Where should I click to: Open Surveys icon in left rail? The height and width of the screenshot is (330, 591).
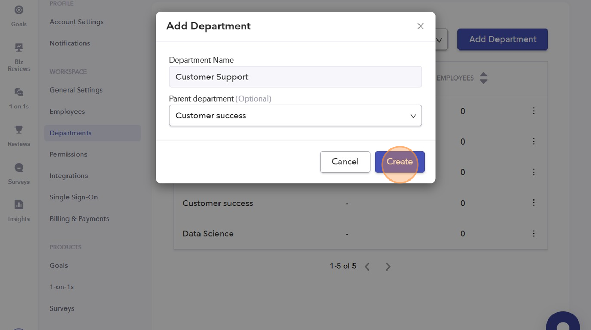[19, 173]
